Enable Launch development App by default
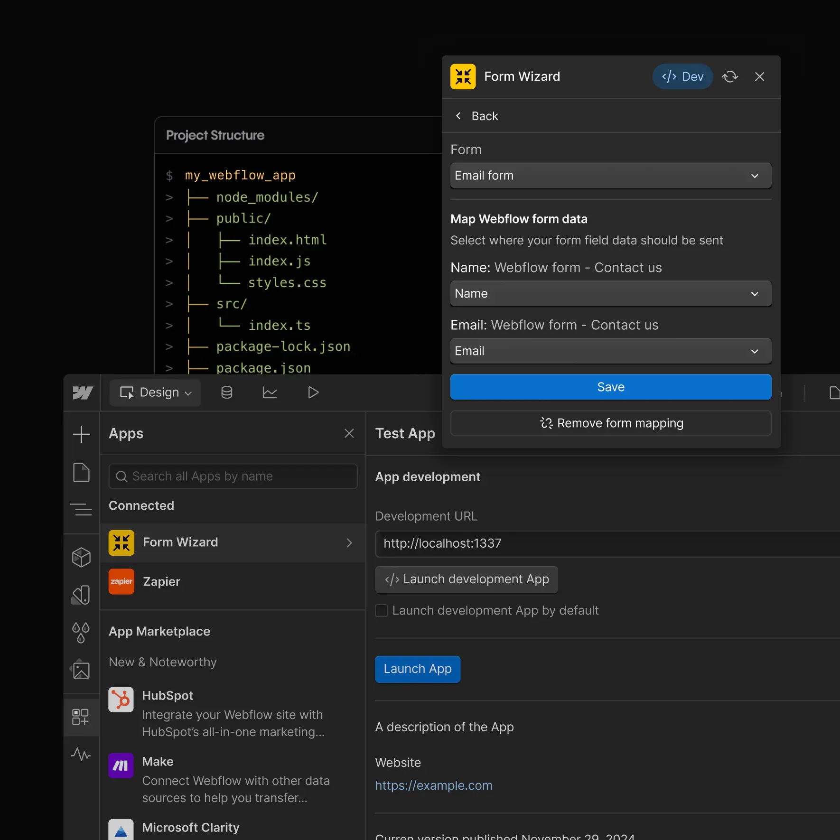 tap(382, 611)
